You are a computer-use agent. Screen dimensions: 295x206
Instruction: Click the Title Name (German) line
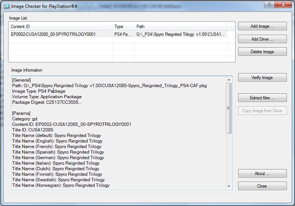[58, 158]
